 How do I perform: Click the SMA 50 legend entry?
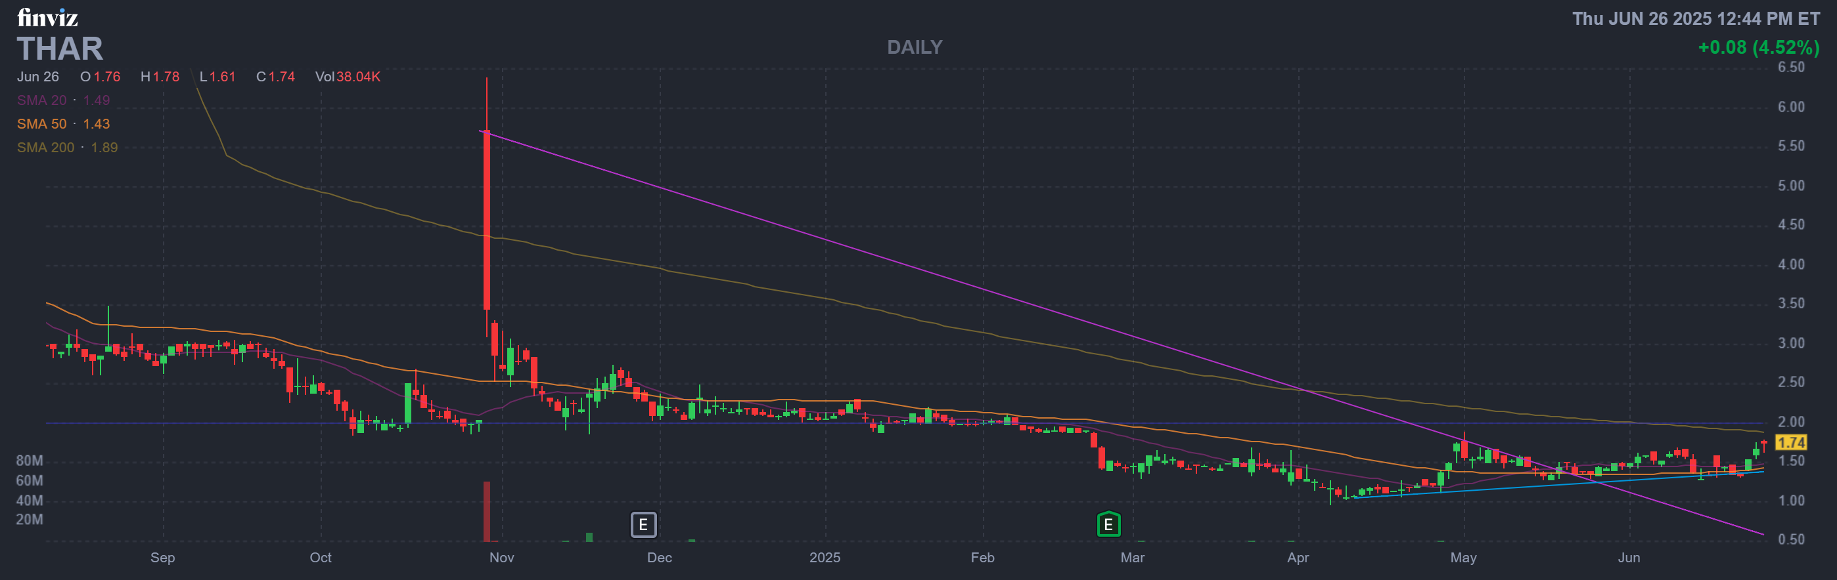pos(64,124)
